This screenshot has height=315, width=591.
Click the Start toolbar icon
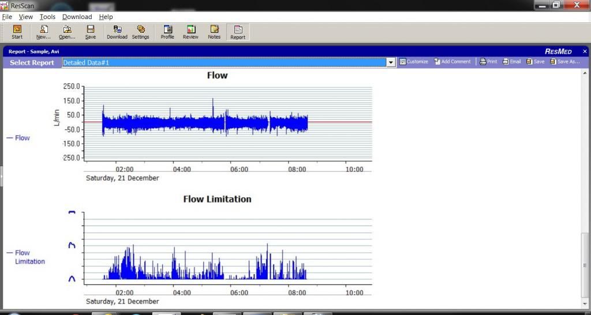[x=17, y=32]
